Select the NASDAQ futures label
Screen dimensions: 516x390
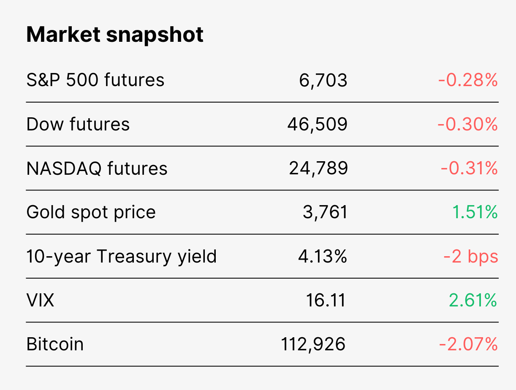pos(97,168)
